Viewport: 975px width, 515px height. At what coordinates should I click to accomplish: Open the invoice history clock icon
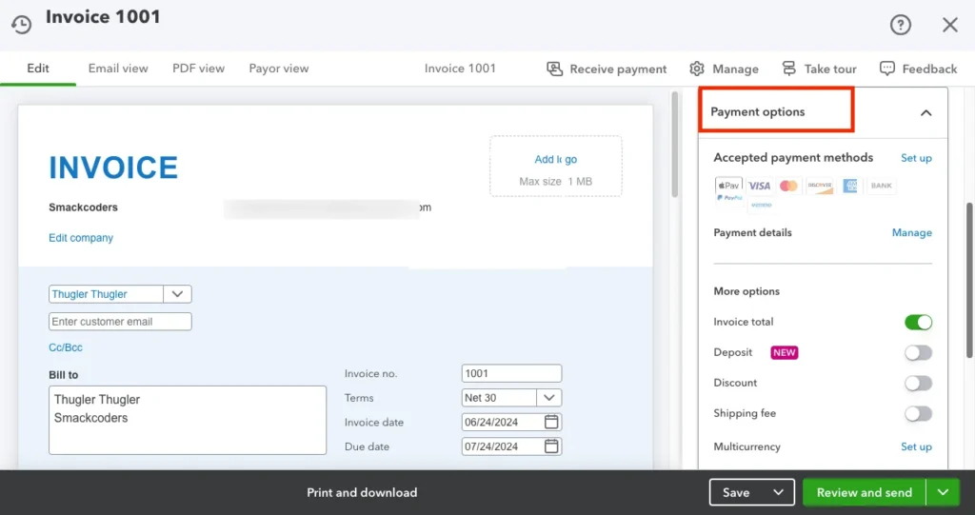click(21, 24)
